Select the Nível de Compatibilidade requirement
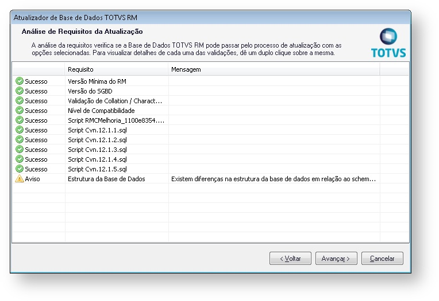 pyautogui.click(x=101, y=111)
